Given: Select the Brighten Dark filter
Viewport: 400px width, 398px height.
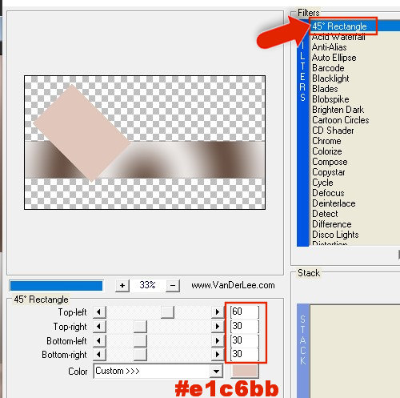Looking at the screenshot, I should click(338, 110).
